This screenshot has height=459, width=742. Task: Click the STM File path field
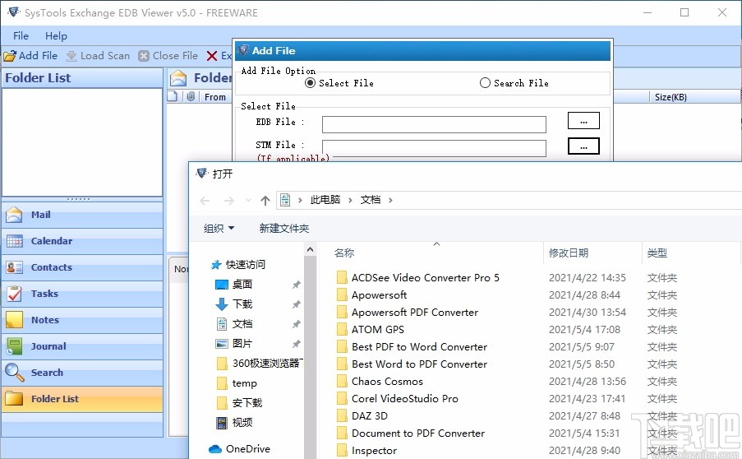click(434, 148)
